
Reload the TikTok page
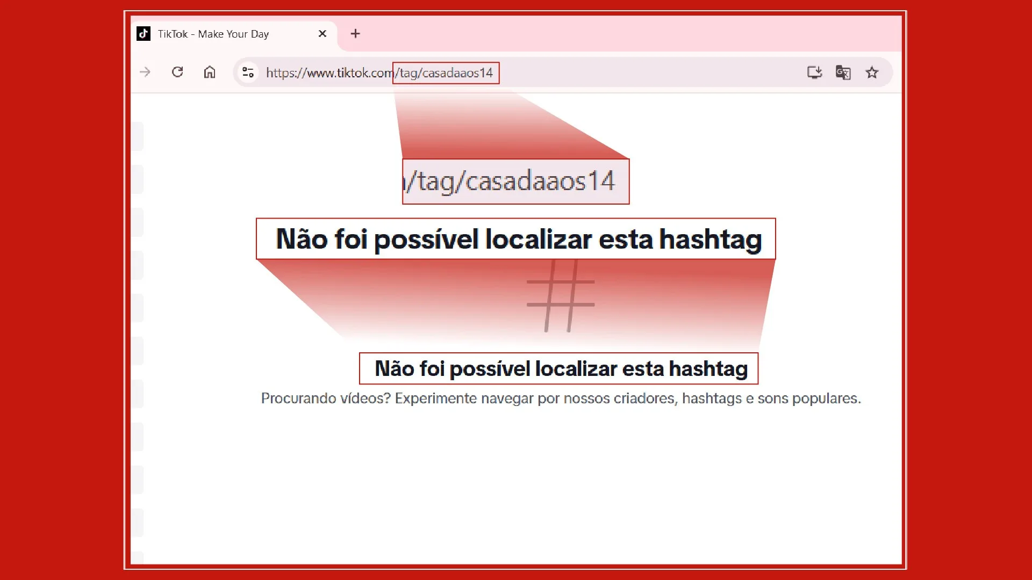(x=178, y=72)
